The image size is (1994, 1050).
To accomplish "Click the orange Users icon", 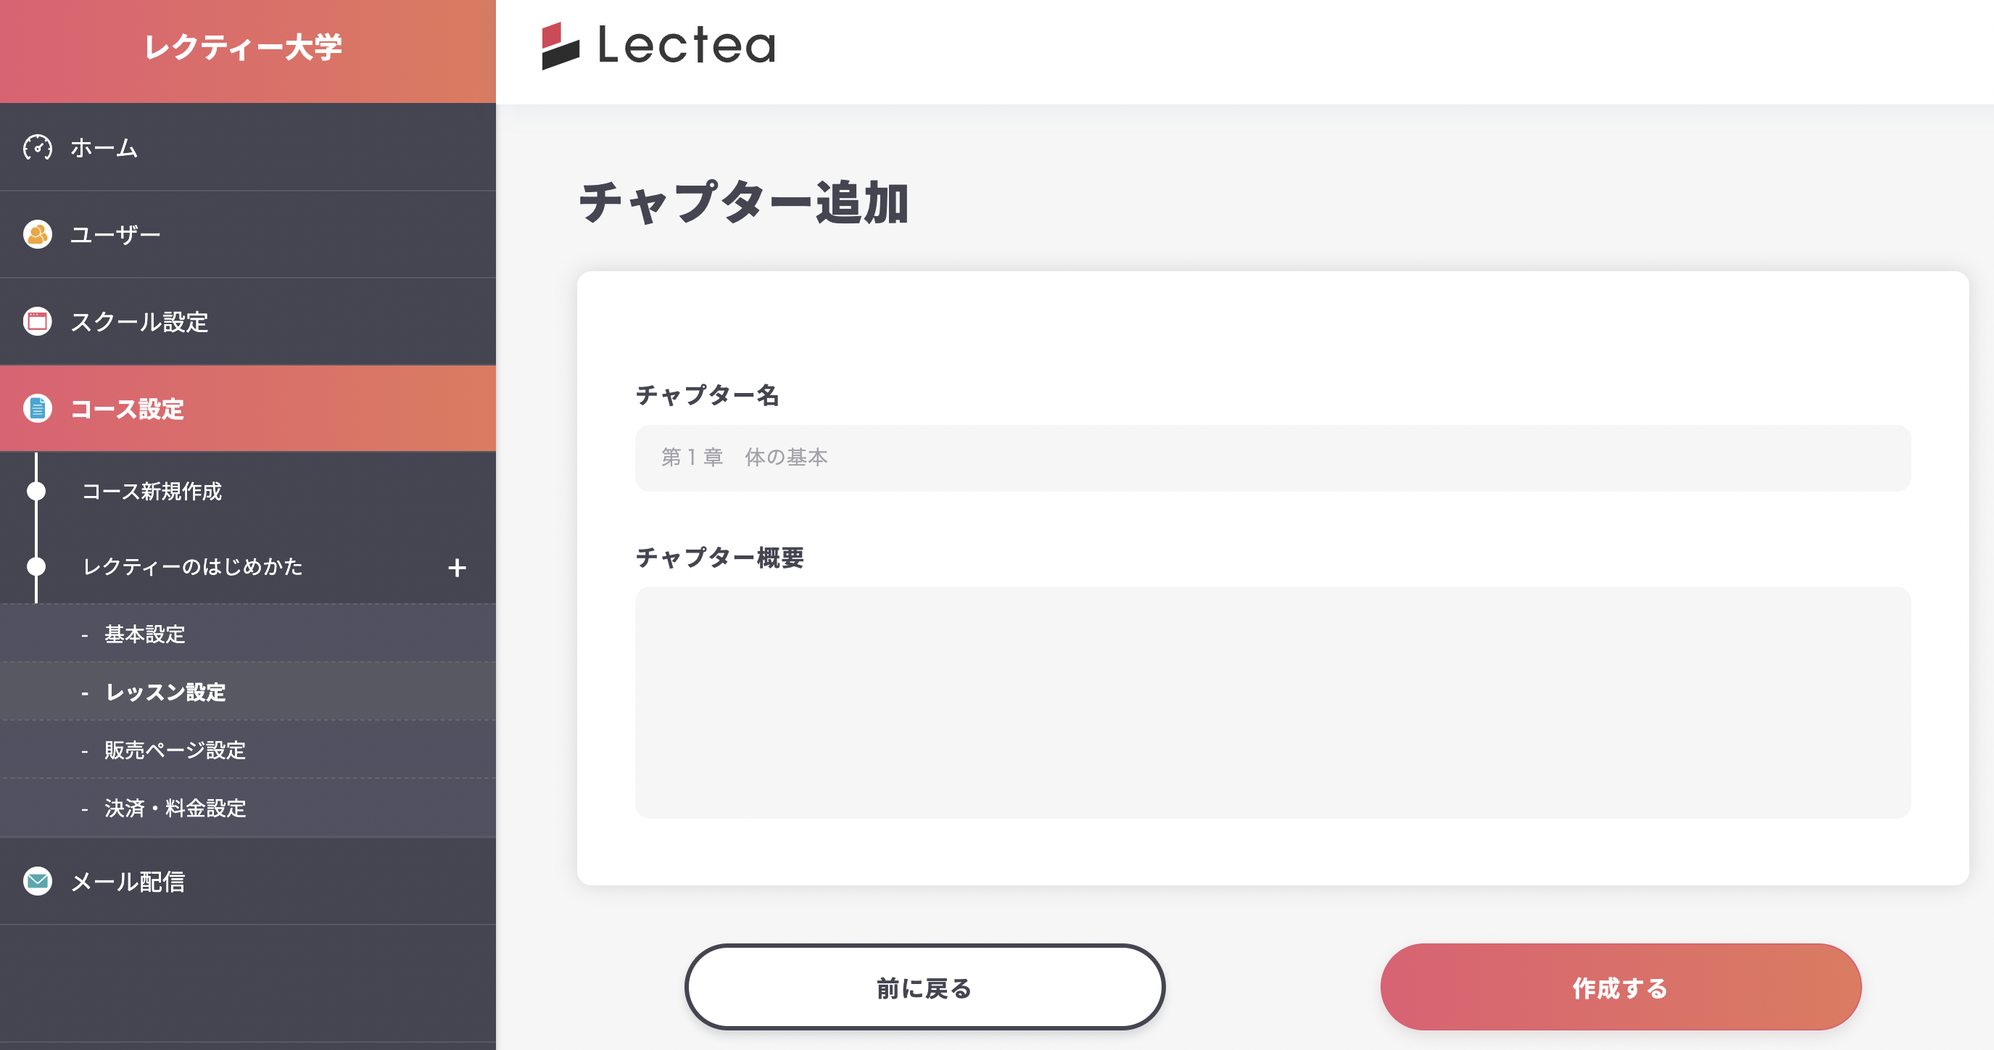I will coord(37,233).
